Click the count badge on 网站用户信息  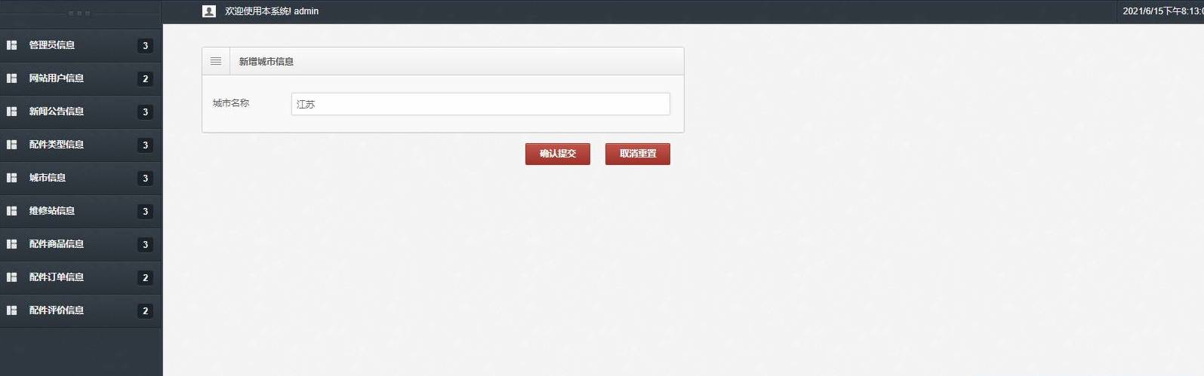146,79
